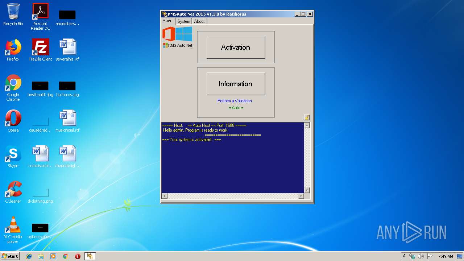Open the Action Center flag icon

[x=430, y=256]
